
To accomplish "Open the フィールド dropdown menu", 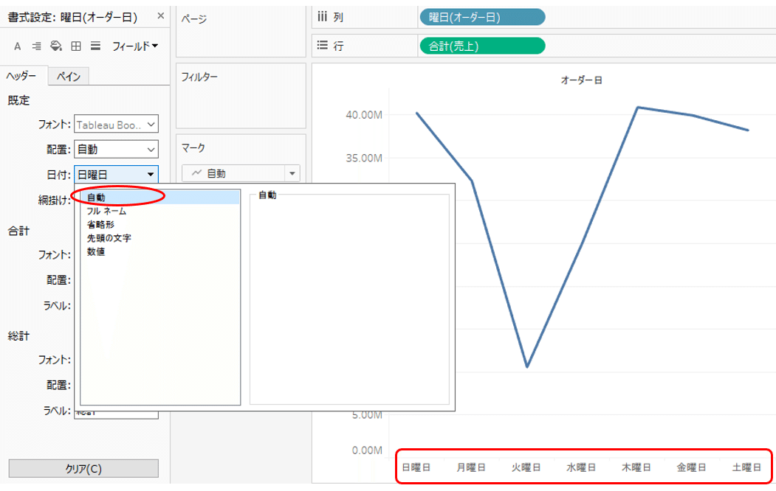I will click(134, 46).
